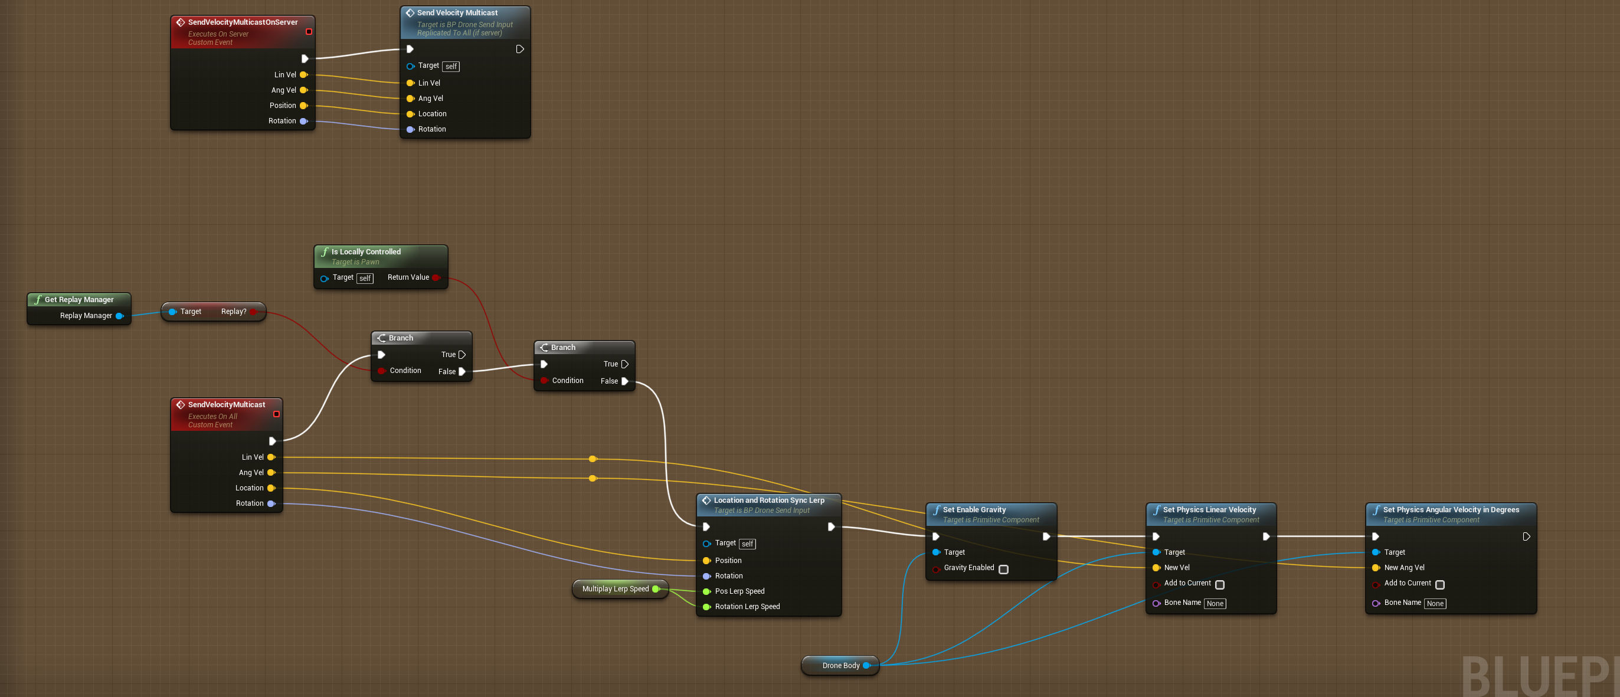Viewport: 1620px width, 697px height.
Task: Click the Location and Rotation Sync Lerp icon
Action: point(706,500)
